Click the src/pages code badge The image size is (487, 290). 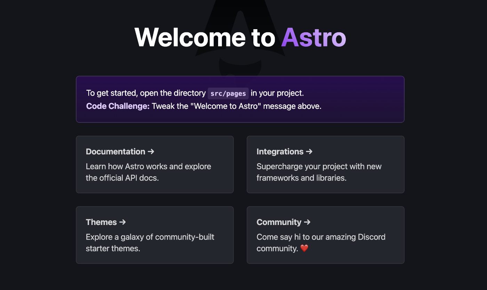click(228, 93)
